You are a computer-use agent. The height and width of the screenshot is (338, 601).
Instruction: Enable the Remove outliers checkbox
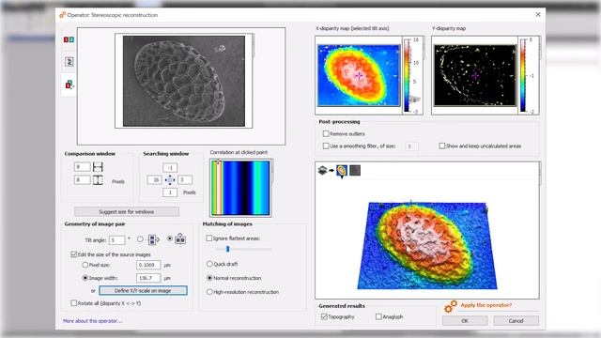click(326, 133)
